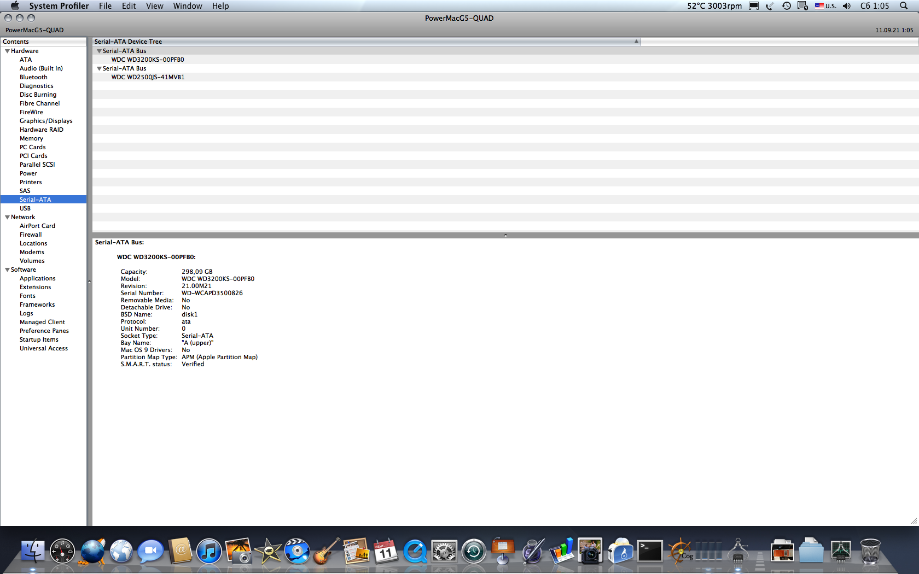This screenshot has width=919, height=574.
Task: Select FireWire in the sidebar
Action: [x=31, y=112]
